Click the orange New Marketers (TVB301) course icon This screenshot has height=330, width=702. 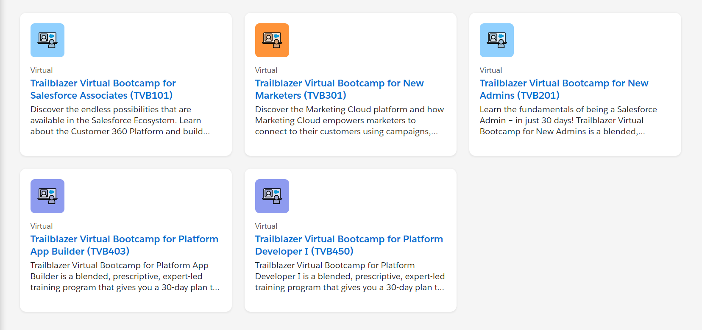pyautogui.click(x=272, y=40)
